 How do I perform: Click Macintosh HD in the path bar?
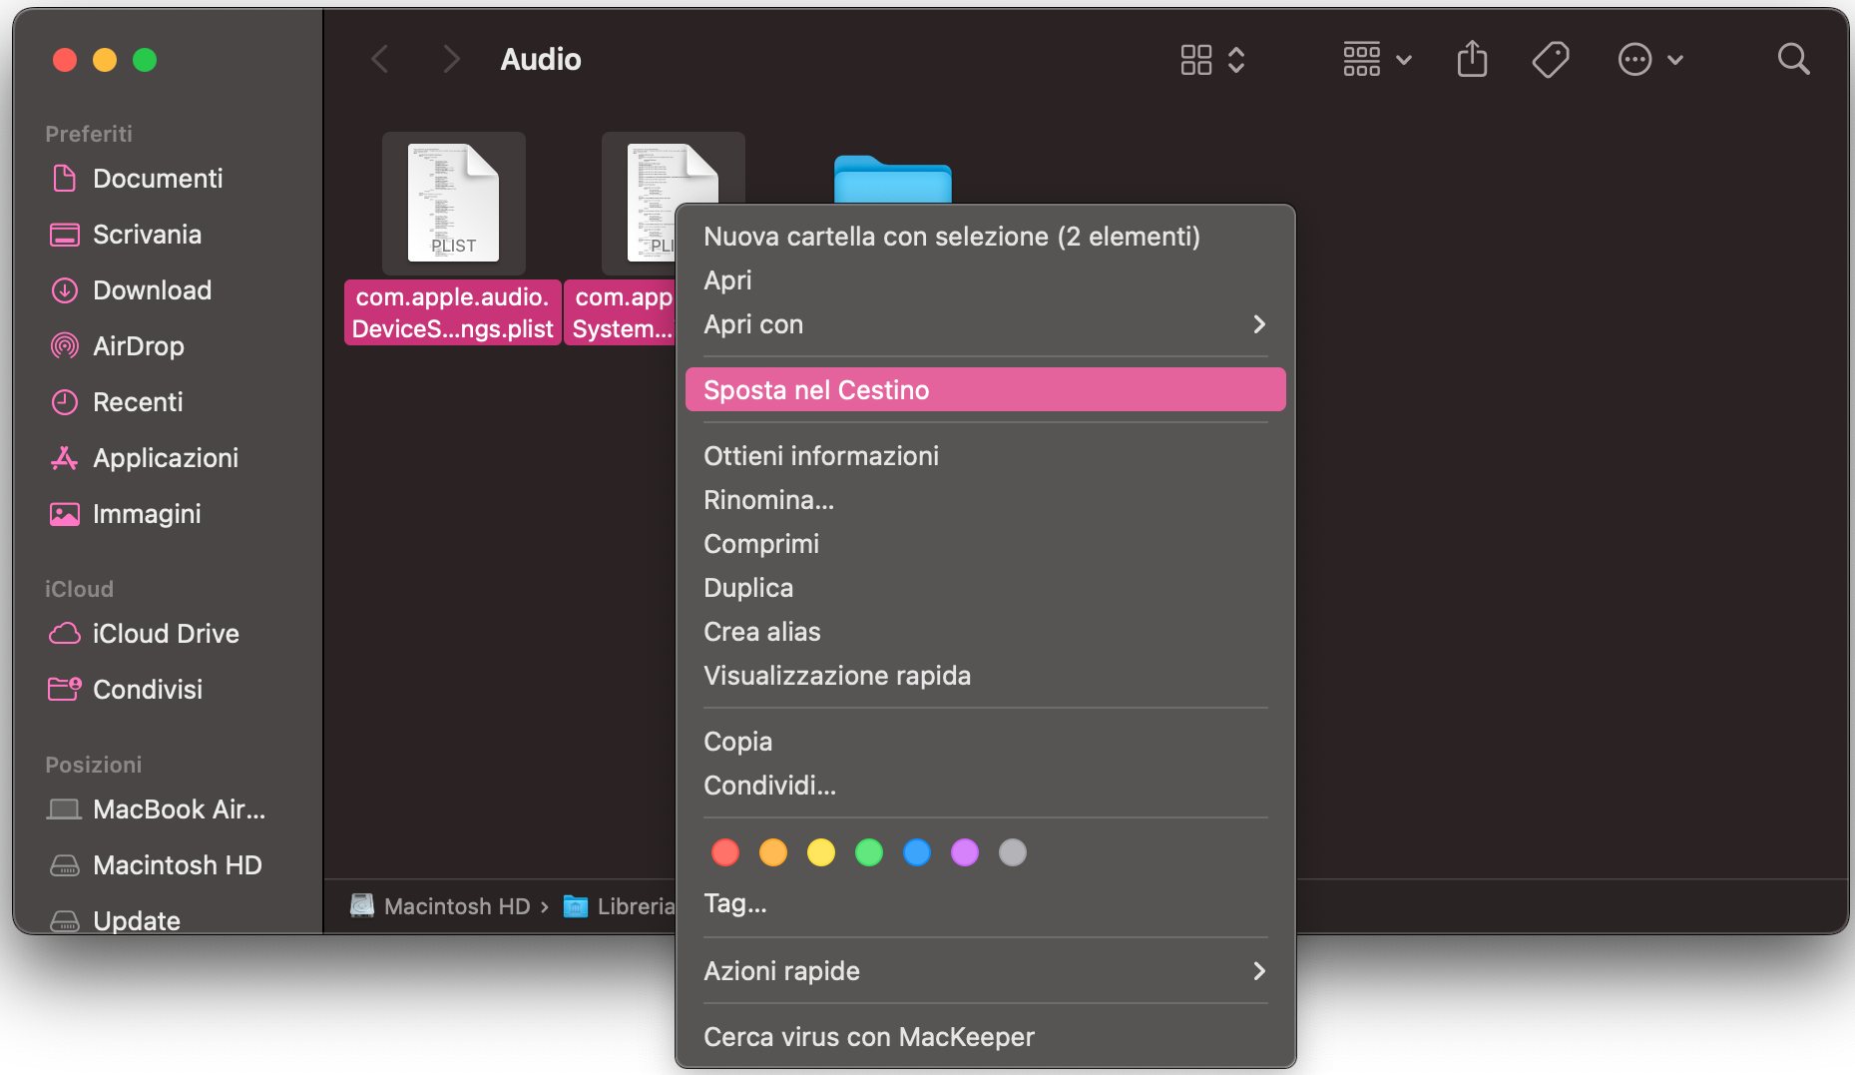click(457, 906)
